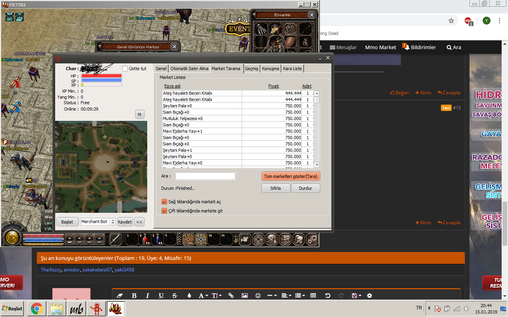
Task: Click the Kaydet button
Action: click(x=125, y=222)
